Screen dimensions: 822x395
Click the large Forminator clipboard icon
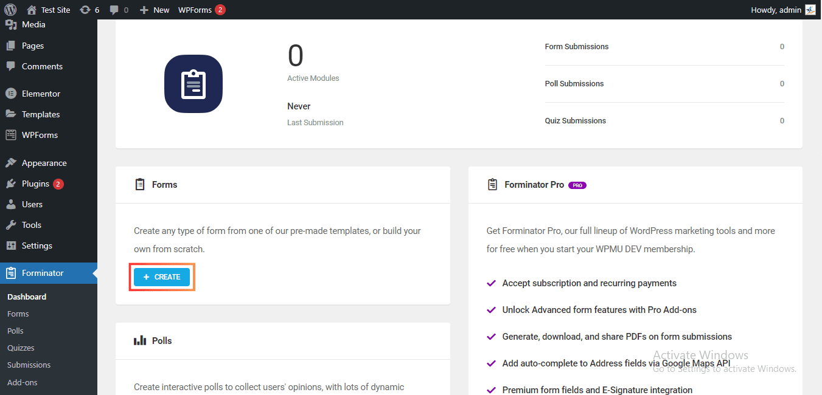pos(193,84)
